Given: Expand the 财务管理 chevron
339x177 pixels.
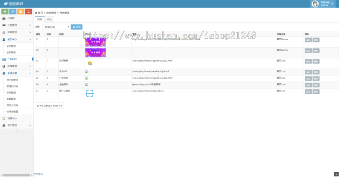Looking at the screenshot, I should pyautogui.click(x=30, y=32).
